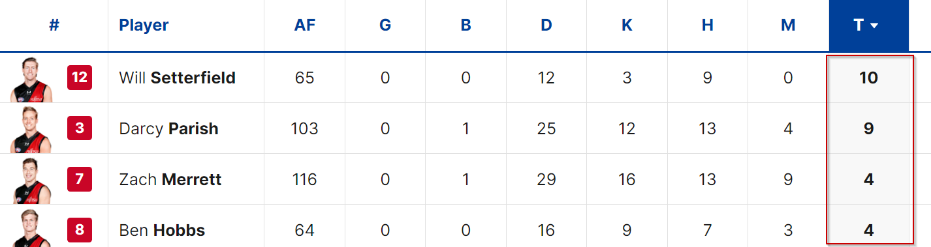
Task: Sort by the H column header
Action: click(x=708, y=25)
